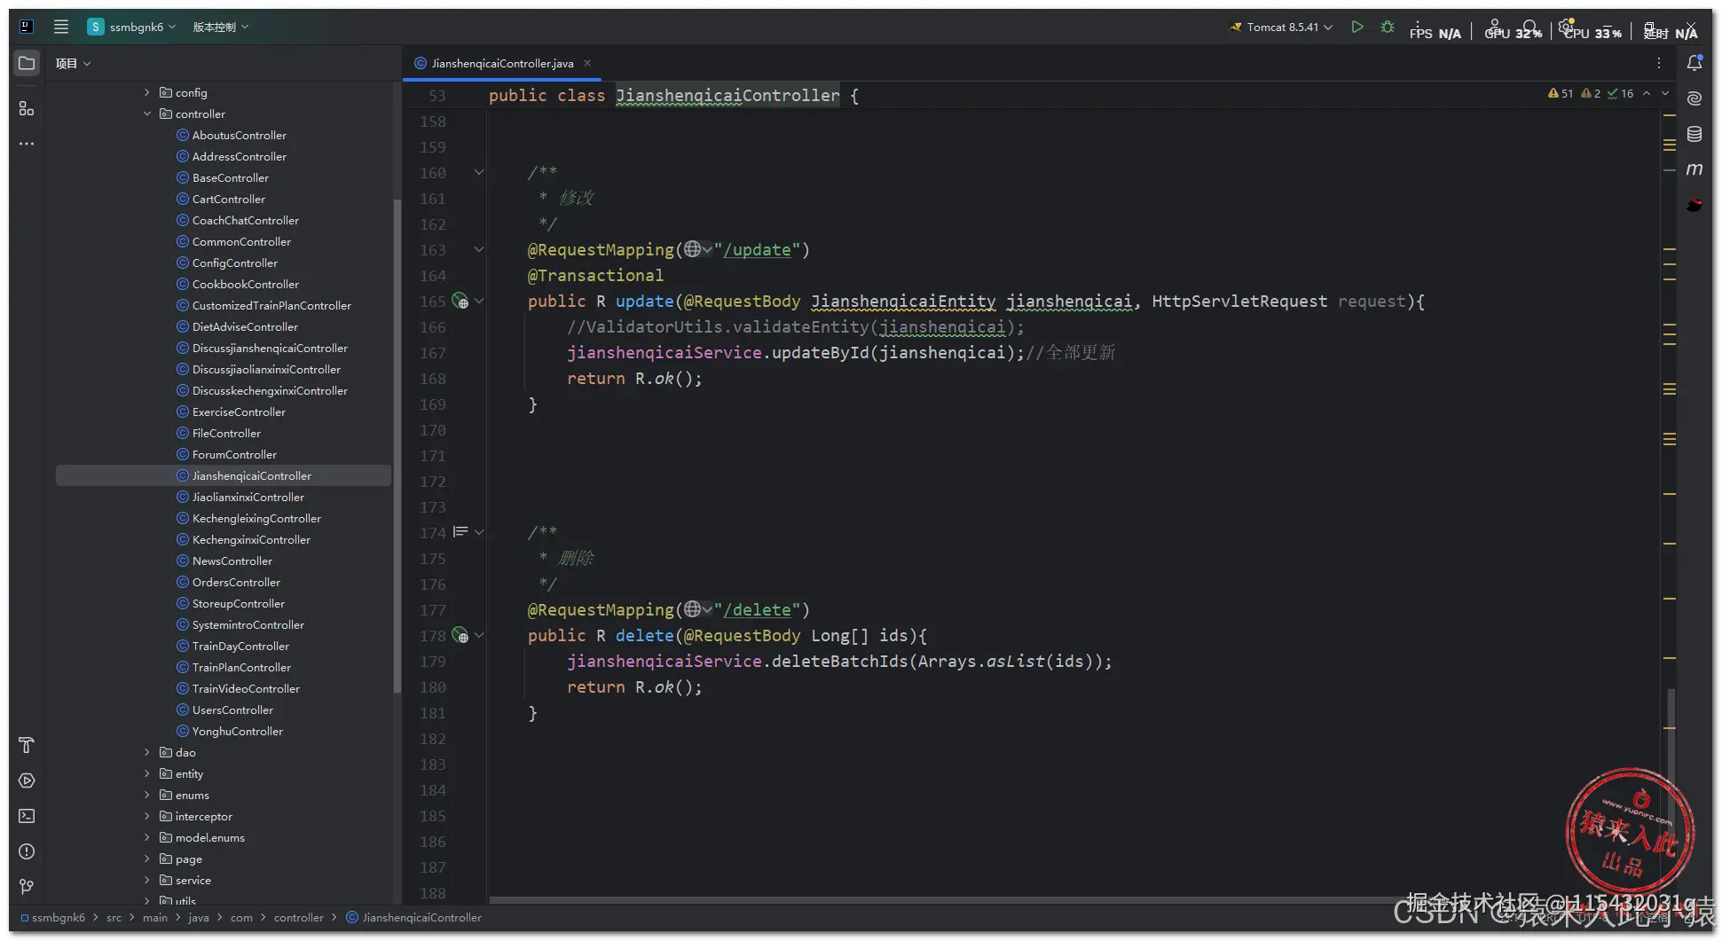Show more tool windows via the three-dots sidebar icon
The image size is (1722, 941).
[x=27, y=144]
